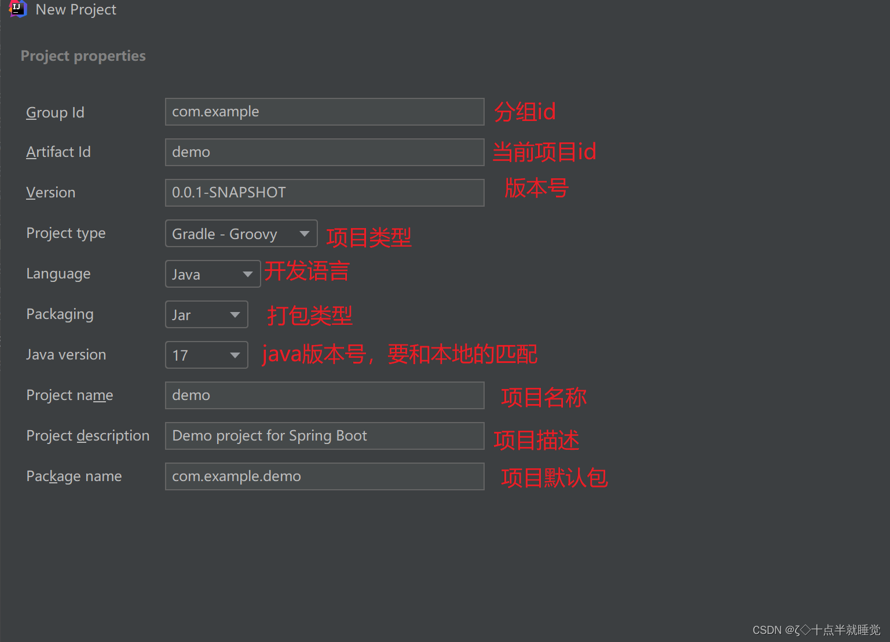The image size is (890, 642).
Task: Click the Artifact Id label
Action: (x=58, y=152)
